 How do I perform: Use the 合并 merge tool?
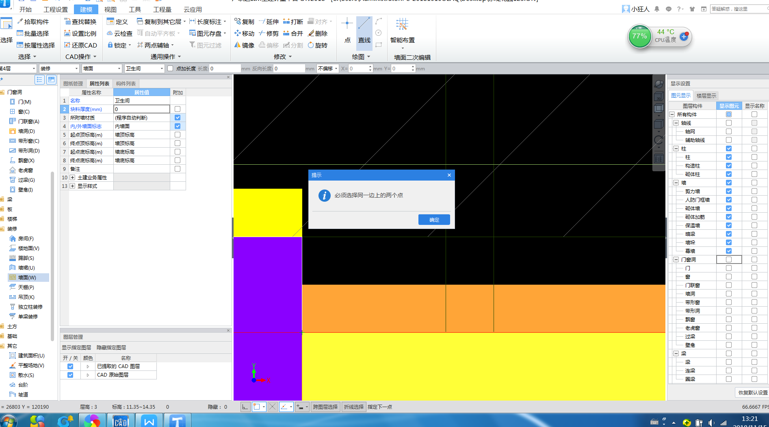[x=293, y=33]
